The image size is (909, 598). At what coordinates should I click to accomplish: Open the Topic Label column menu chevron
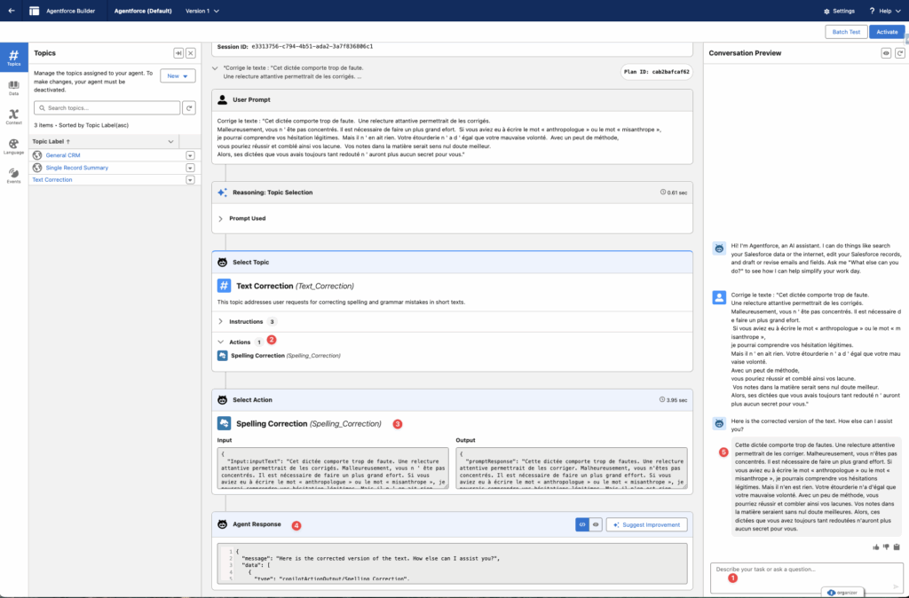point(170,141)
